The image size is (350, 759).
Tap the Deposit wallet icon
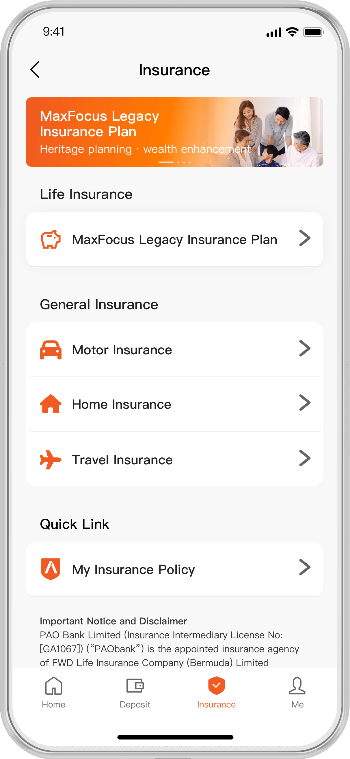click(x=135, y=685)
